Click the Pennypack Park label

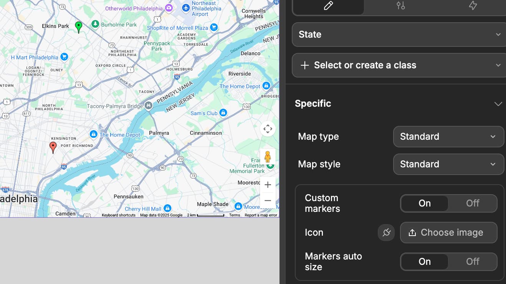point(157,46)
